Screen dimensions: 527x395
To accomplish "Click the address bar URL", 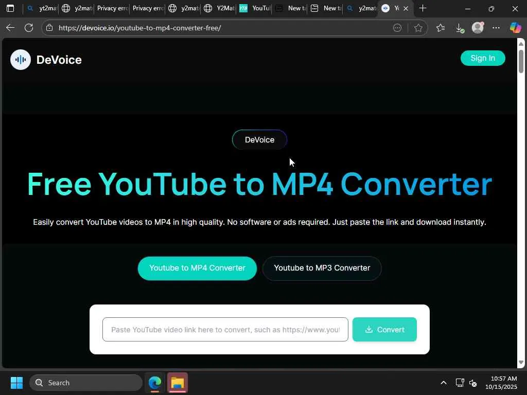I will tap(139, 28).
